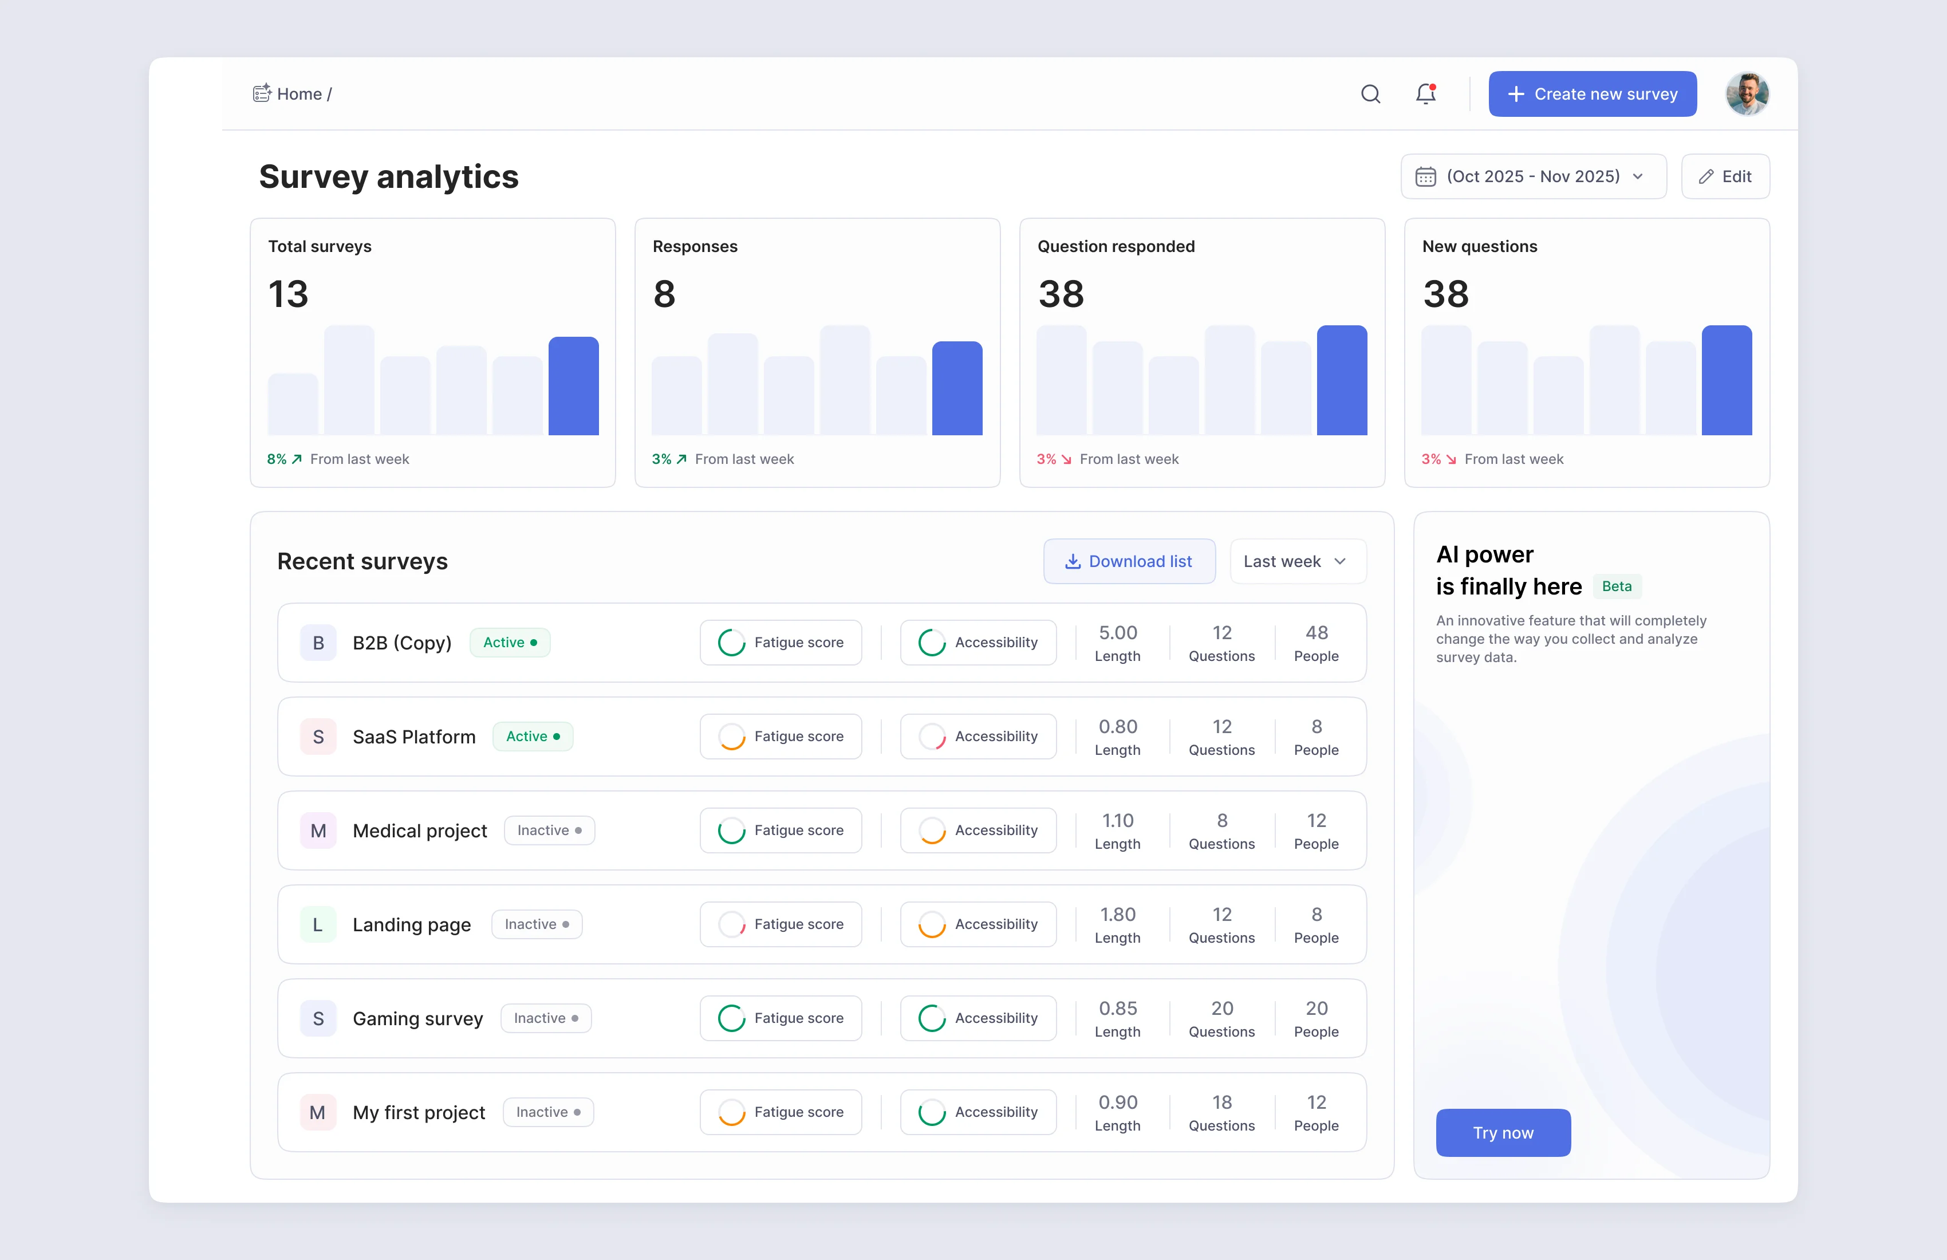Expand the chevron beside the date range
The width and height of the screenshot is (1947, 1260).
click(x=1638, y=176)
